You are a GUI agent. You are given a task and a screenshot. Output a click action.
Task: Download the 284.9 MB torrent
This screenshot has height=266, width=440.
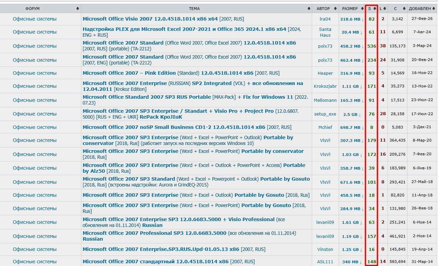pos(352,208)
